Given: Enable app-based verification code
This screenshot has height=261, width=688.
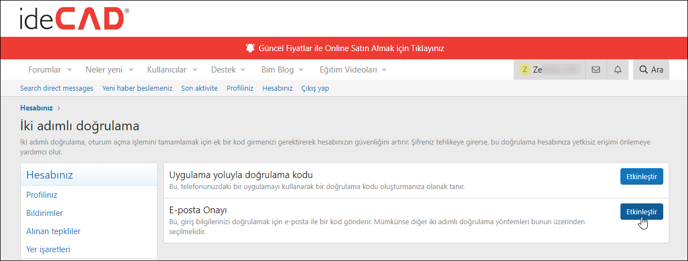Looking at the screenshot, I should (x=641, y=176).
